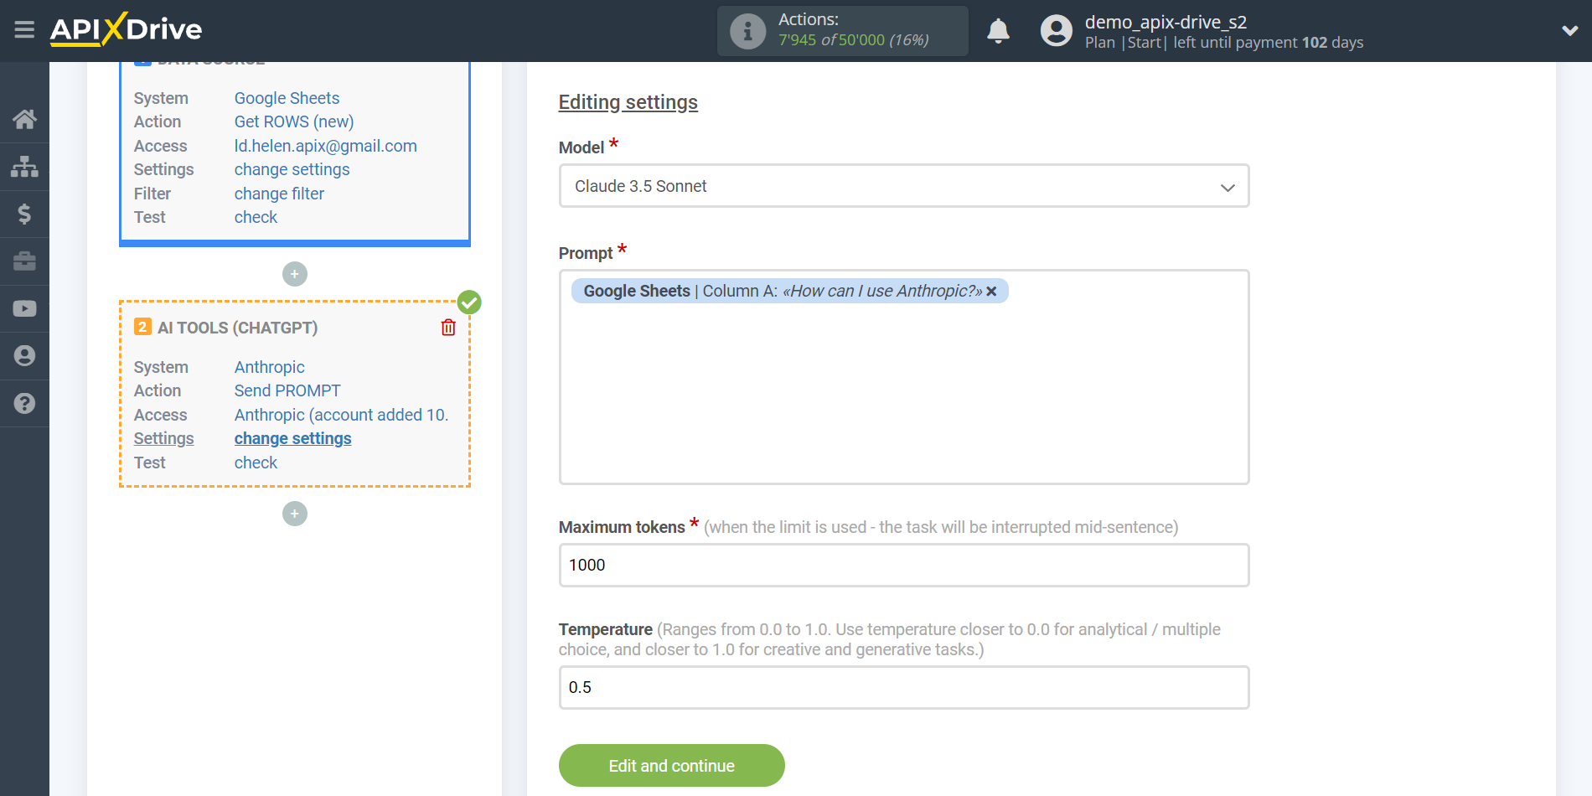Add a step below AI Tools block

pyautogui.click(x=295, y=514)
